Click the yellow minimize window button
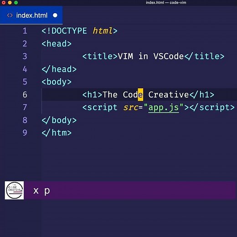The image size is (237, 237). coord(10,3)
